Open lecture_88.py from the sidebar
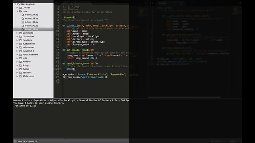The image size is (255, 143). pyautogui.click(x=31, y=19)
